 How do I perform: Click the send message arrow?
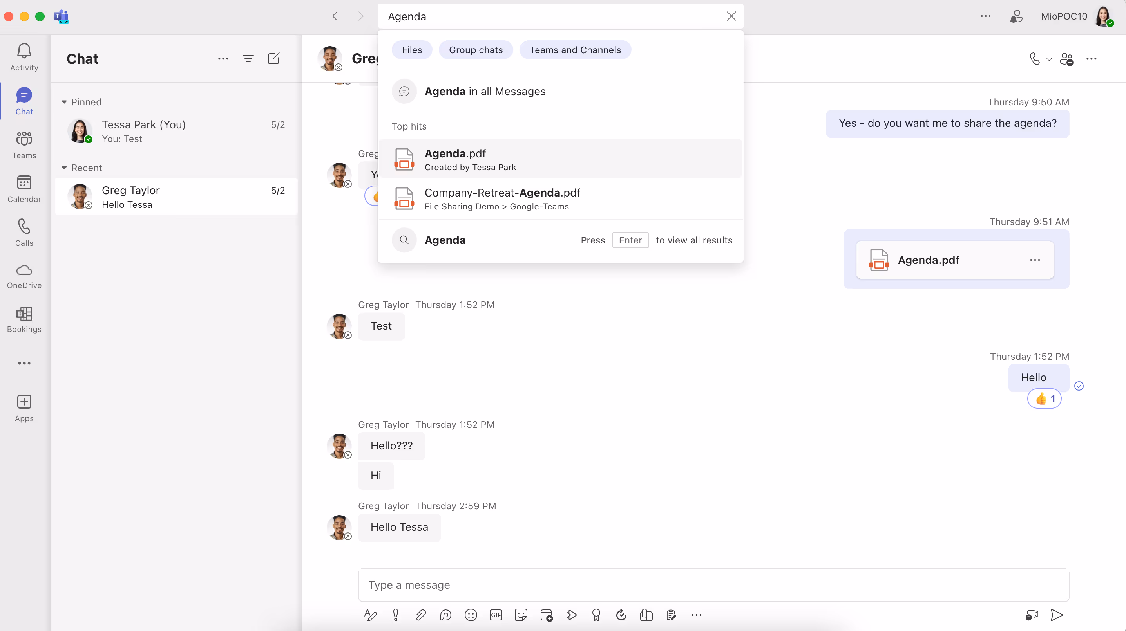pyautogui.click(x=1057, y=615)
